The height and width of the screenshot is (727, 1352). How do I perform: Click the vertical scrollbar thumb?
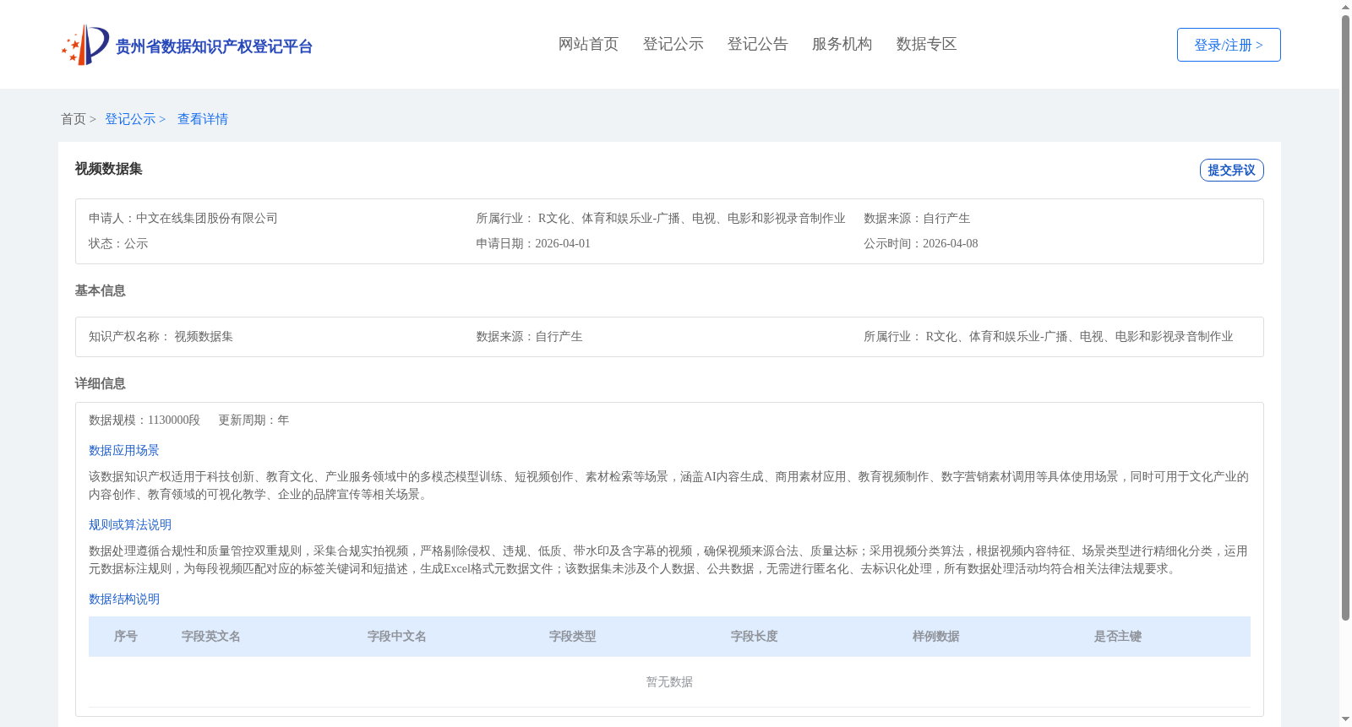tap(1346, 317)
